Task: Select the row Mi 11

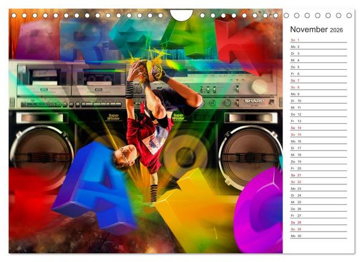Action: (319, 107)
